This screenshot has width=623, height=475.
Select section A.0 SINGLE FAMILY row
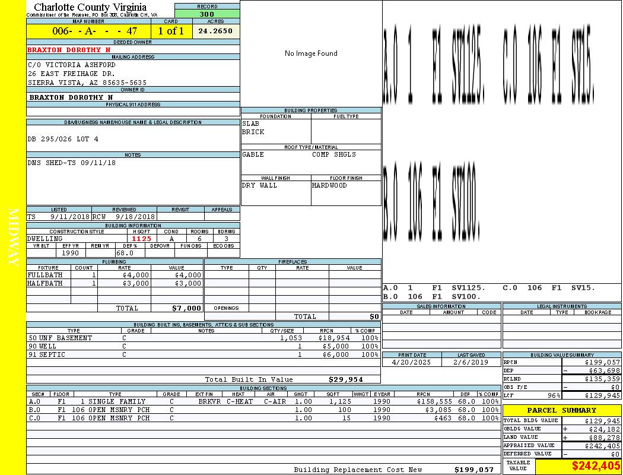coord(263,401)
